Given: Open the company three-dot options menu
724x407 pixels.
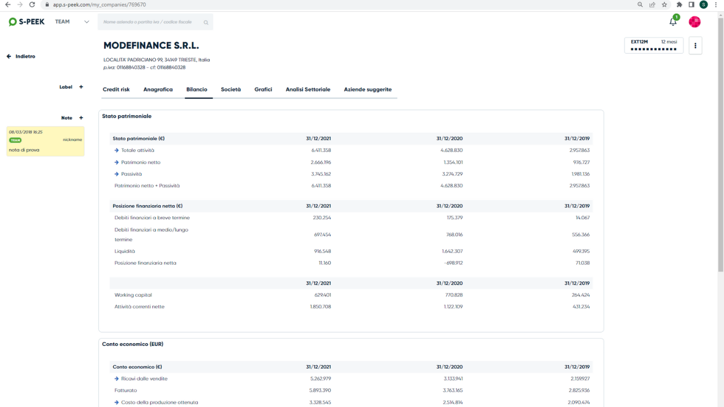Looking at the screenshot, I should click(x=695, y=46).
